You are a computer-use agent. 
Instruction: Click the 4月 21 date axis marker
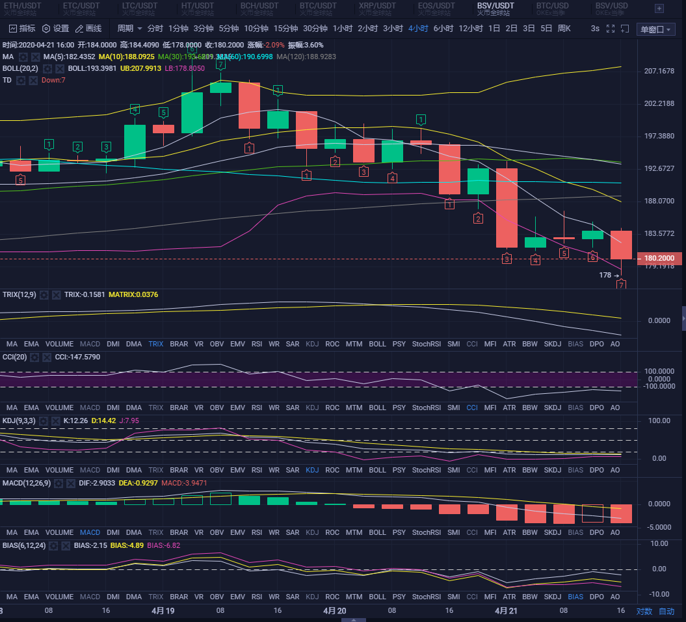click(506, 611)
